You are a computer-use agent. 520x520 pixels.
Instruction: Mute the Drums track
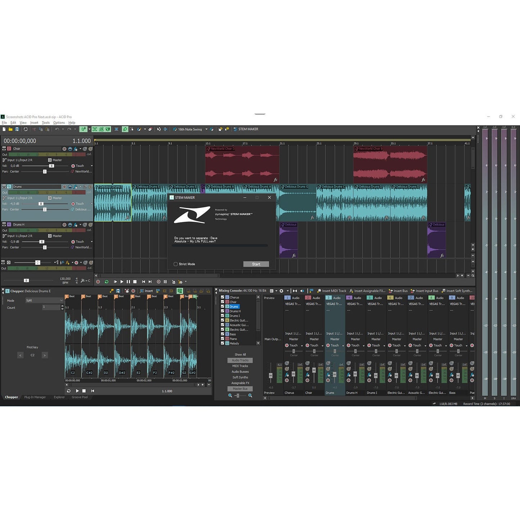pos(85,187)
